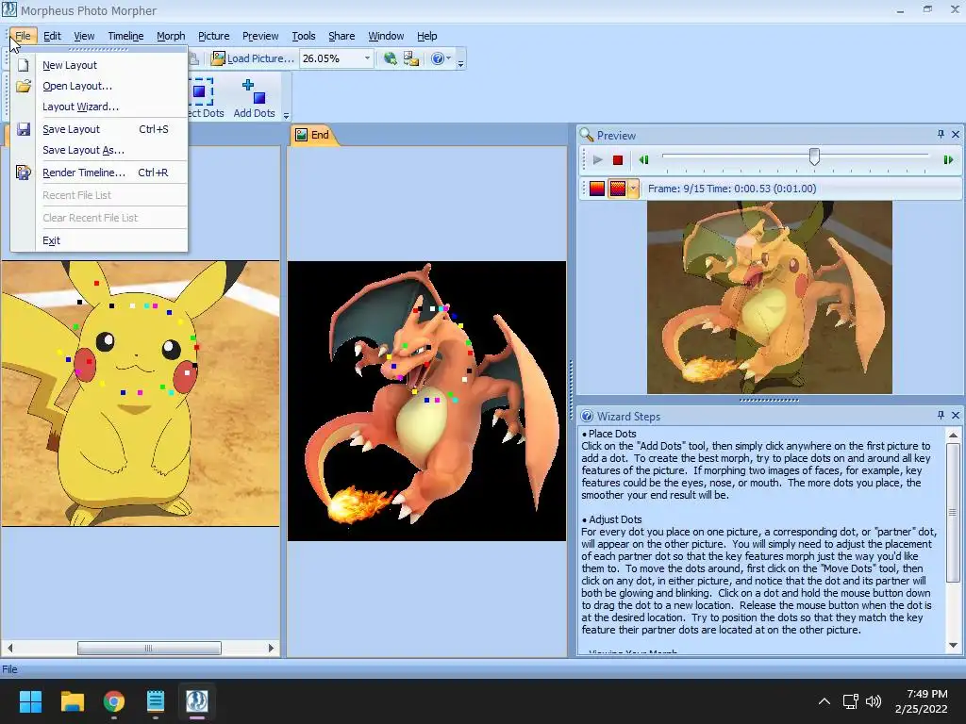Open the Windows Start menu
The height and width of the screenshot is (724, 966).
click(30, 701)
